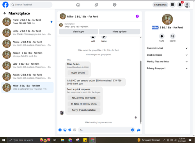
Task: Show hidden system tray icons
Action: (164, 140)
